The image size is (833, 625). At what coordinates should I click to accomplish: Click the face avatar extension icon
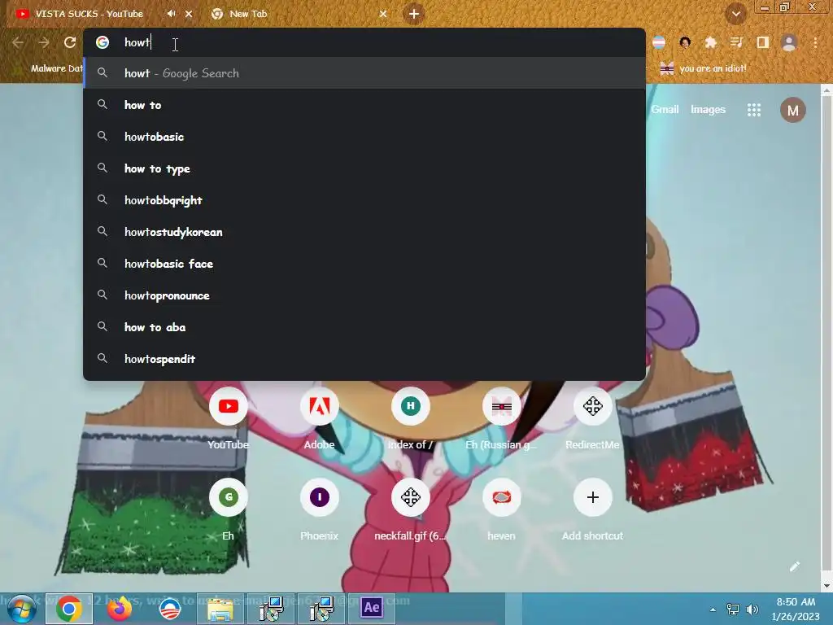pyautogui.click(x=685, y=42)
